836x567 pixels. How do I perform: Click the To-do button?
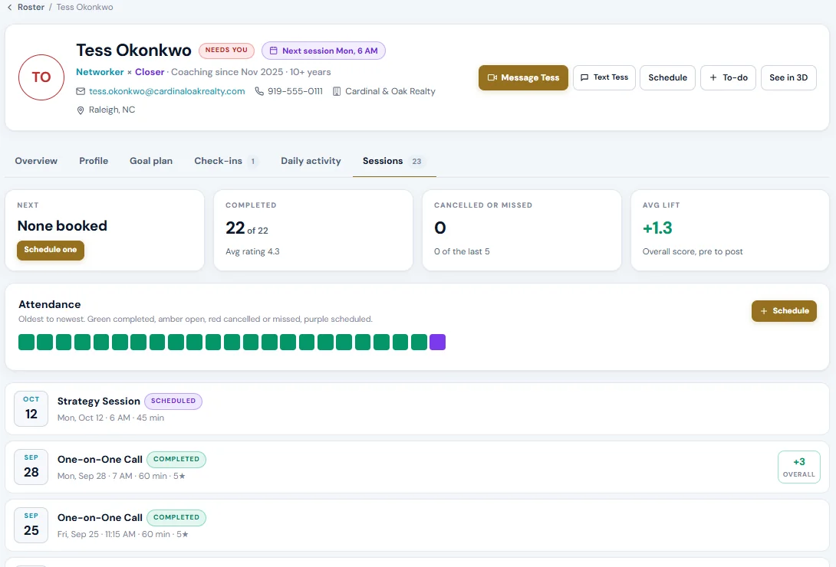tap(729, 77)
